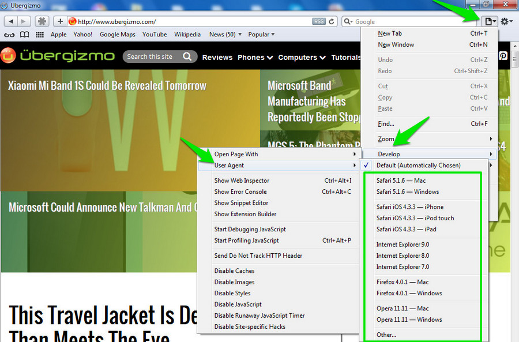Open the RSS feed badge
The image size is (519, 342).
point(318,21)
